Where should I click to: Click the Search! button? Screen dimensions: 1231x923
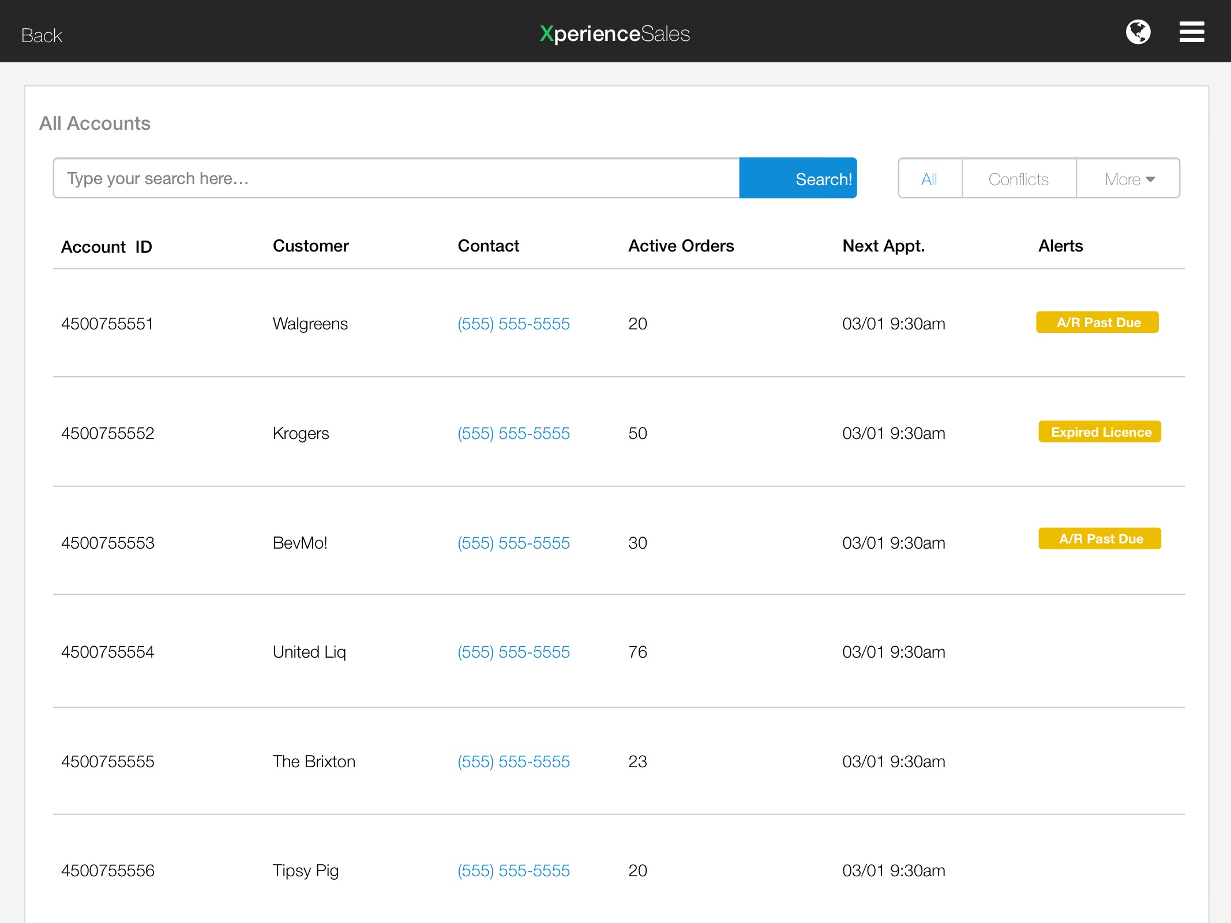tap(798, 178)
